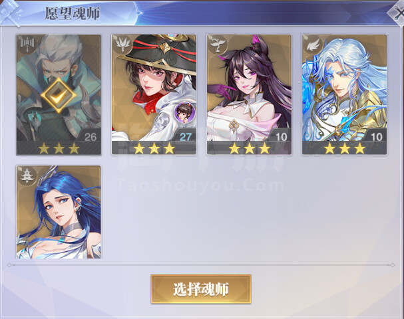
Task: Pick the silver-blue haired armored character card
Action: [345, 94]
